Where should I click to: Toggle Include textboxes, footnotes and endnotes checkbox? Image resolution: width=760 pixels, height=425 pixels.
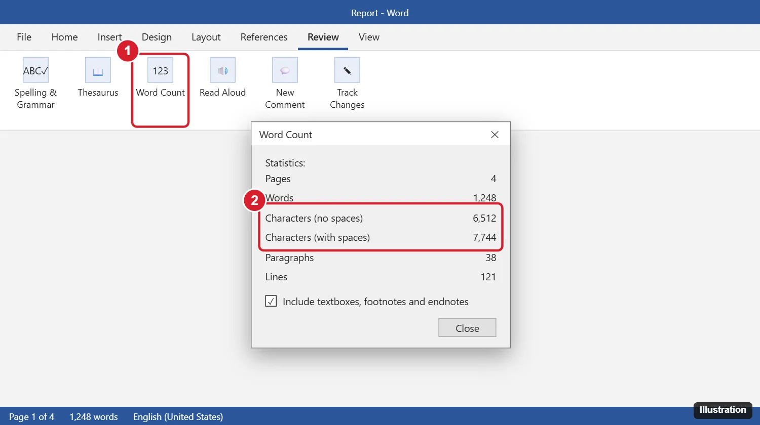pos(271,302)
